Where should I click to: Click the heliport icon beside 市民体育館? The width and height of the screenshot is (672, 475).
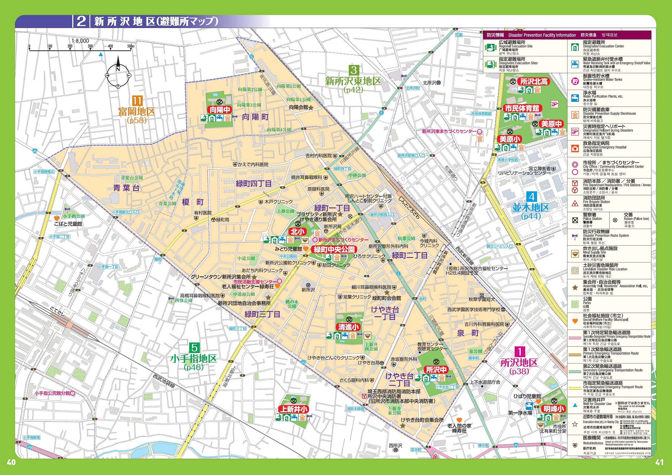554,104
